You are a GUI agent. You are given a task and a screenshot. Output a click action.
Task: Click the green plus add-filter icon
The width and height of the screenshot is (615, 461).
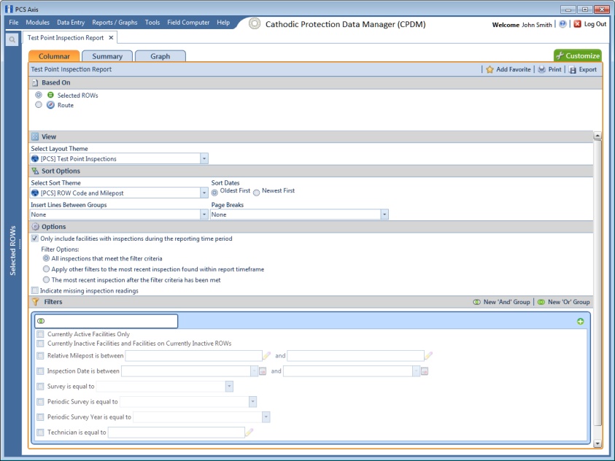pos(581,322)
